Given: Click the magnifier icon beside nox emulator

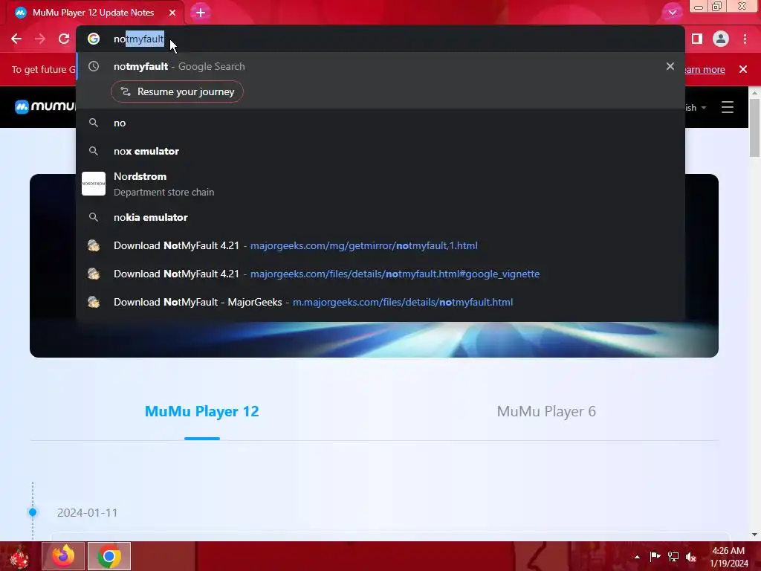Looking at the screenshot, I should click(94, 151).
